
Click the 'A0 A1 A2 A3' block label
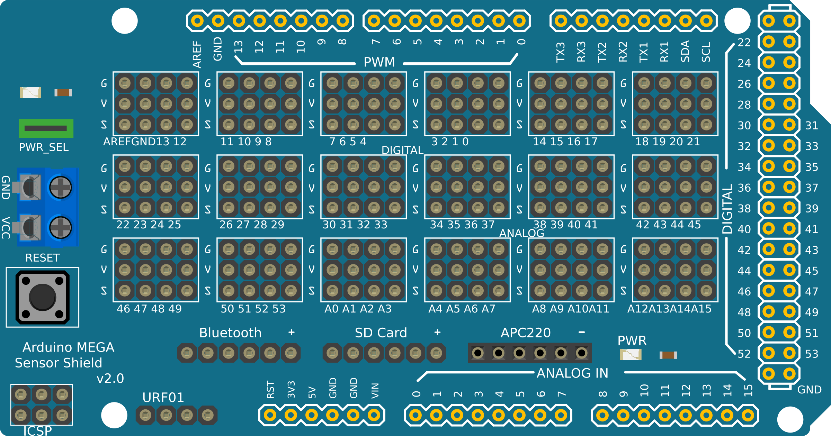(358, 309)
